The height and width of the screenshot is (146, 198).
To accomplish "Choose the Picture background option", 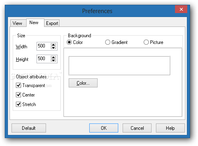I will [146, 42].
